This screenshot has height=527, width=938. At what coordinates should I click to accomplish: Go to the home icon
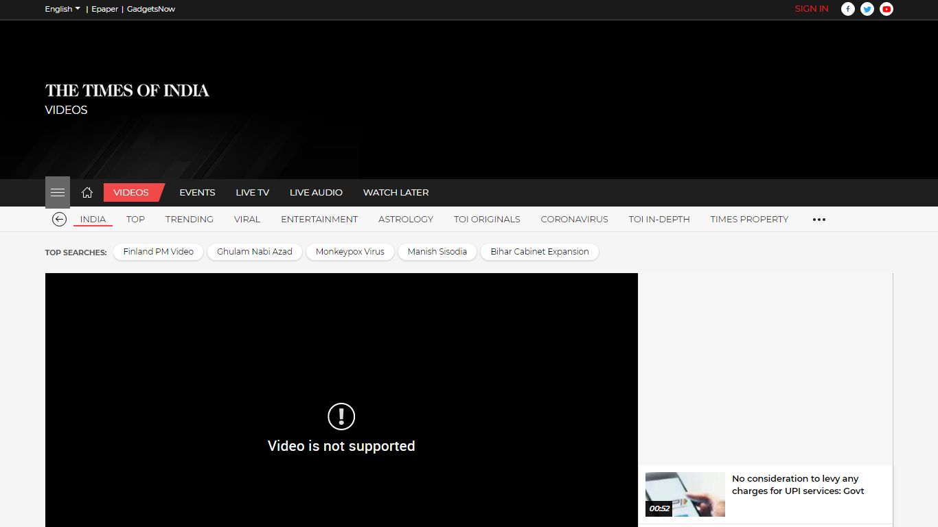pos(87,193)
